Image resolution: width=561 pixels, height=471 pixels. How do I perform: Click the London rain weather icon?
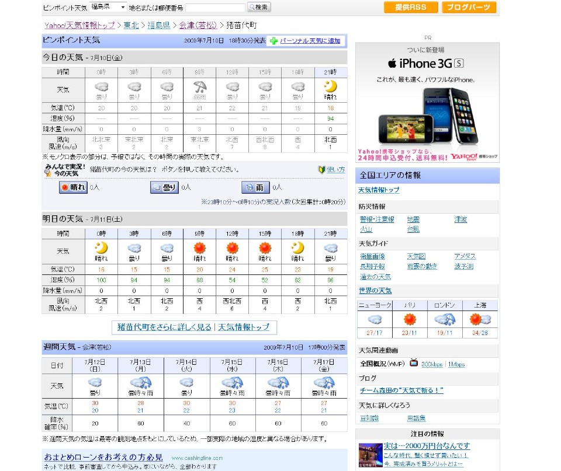(445, 319)
